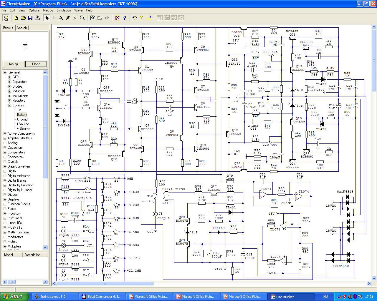377x301 pixels.
Task: Open the Wave menu
Action: tap(78, 10)
